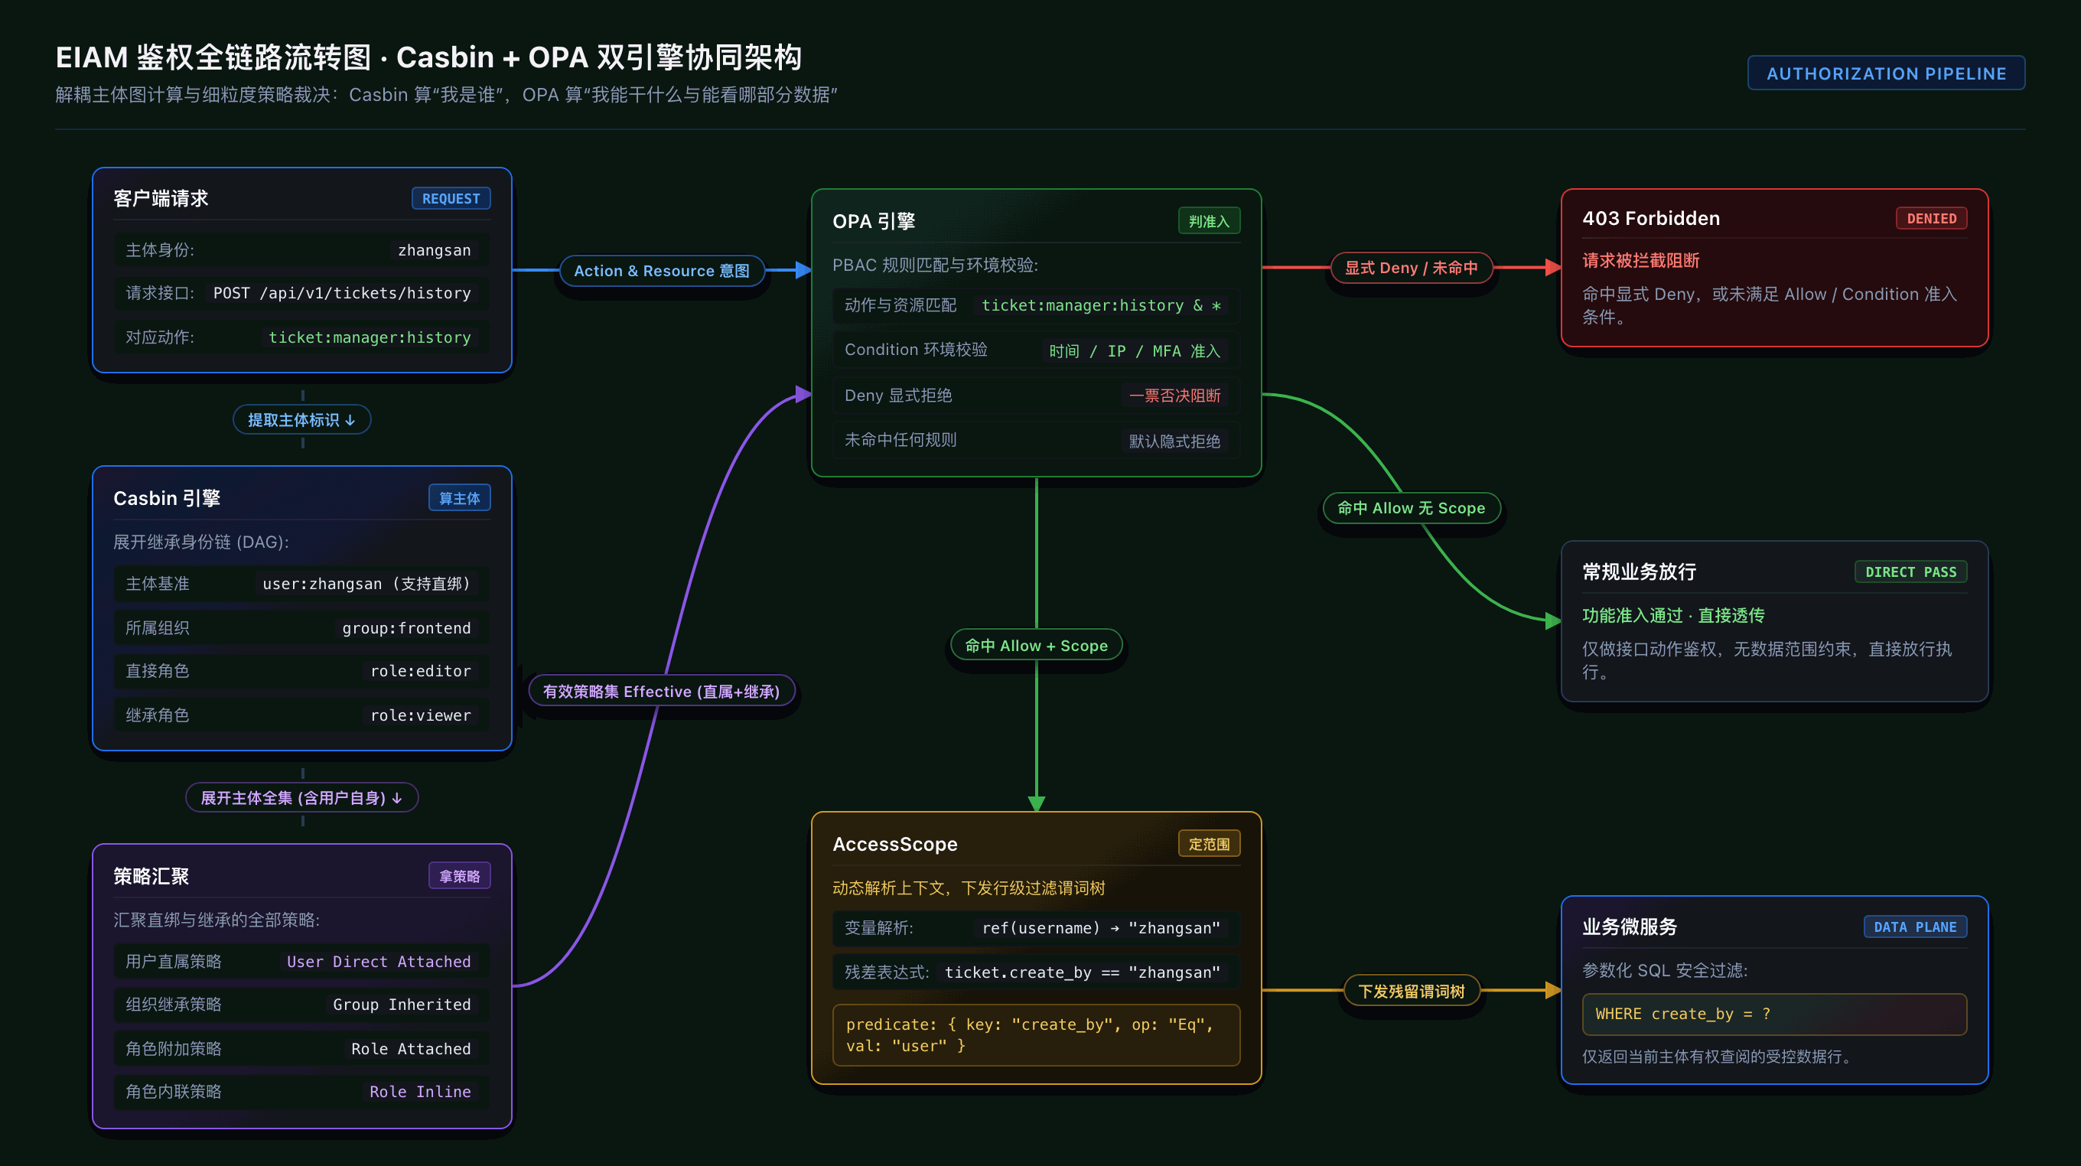Click the DENIED tag on 403 card

(1931, 218)
